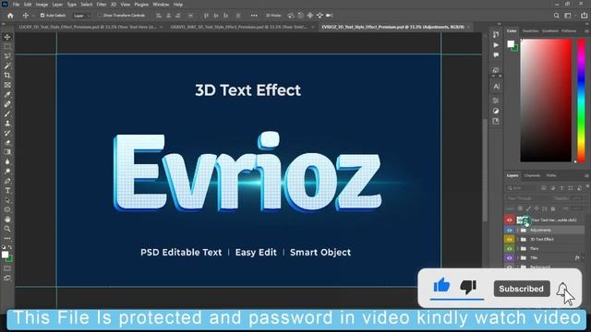The width and height of the screenshot is (591, 332).
Task: Open the Layers panel menu
Action: click(586, 176)
